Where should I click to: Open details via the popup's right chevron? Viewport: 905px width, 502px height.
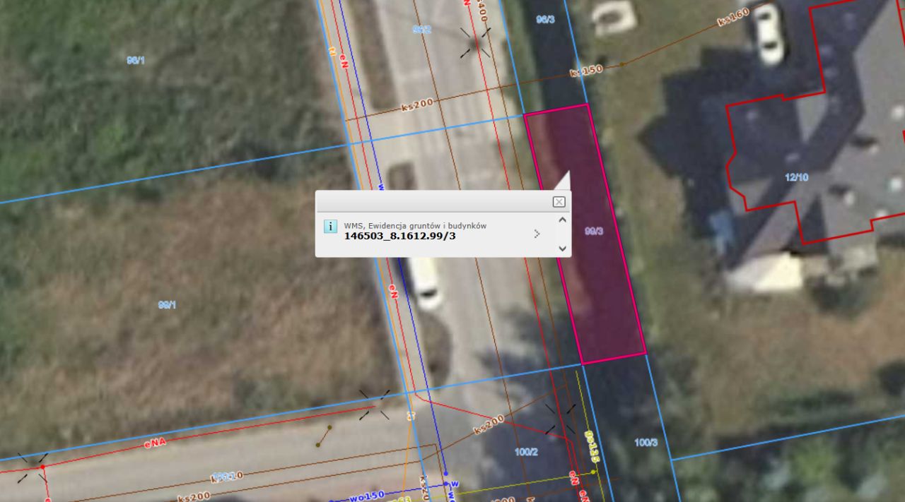[537, 233]
